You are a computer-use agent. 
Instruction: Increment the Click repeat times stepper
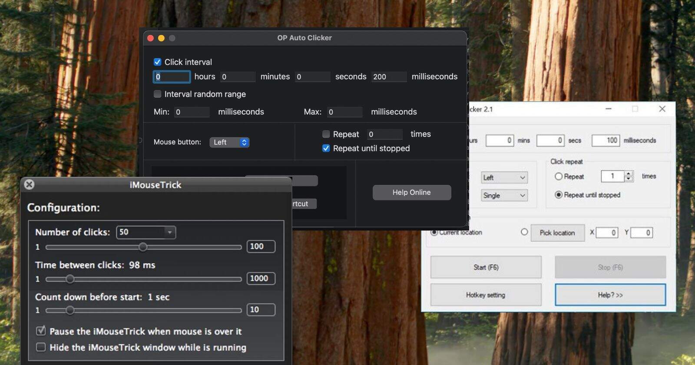click(x=628, y=173)
